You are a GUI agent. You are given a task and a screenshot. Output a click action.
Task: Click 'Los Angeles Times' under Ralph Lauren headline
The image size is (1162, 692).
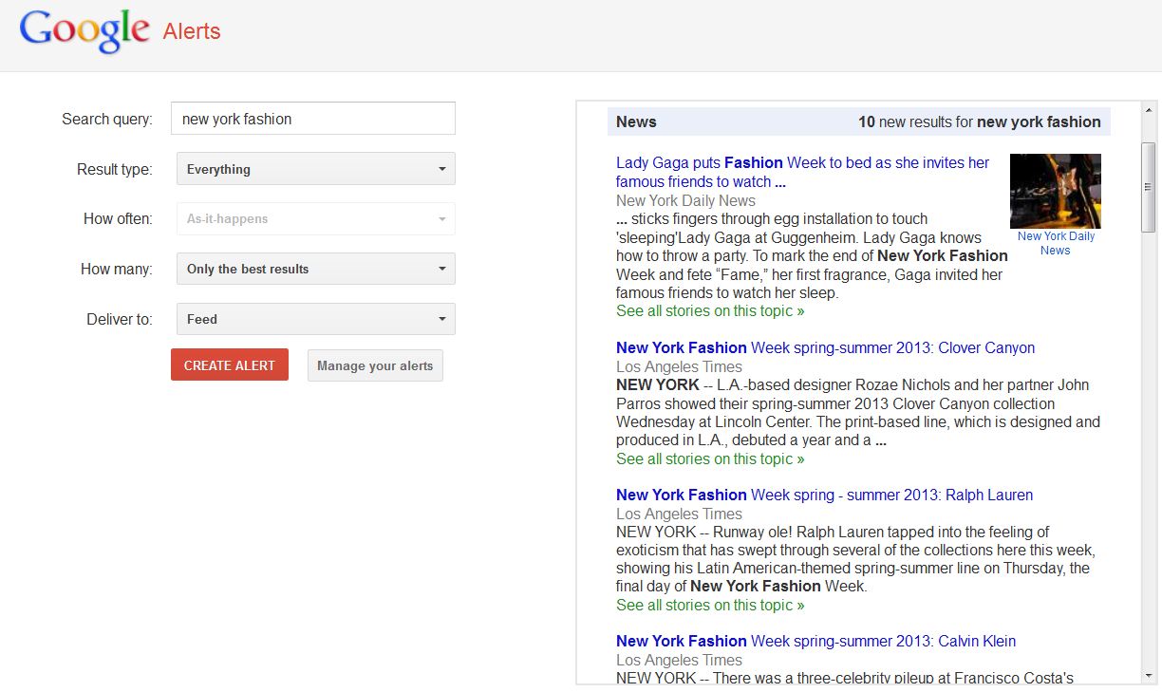point(679,514)
